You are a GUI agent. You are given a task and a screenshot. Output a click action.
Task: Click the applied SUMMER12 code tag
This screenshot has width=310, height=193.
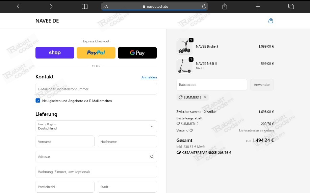(192, 97)
